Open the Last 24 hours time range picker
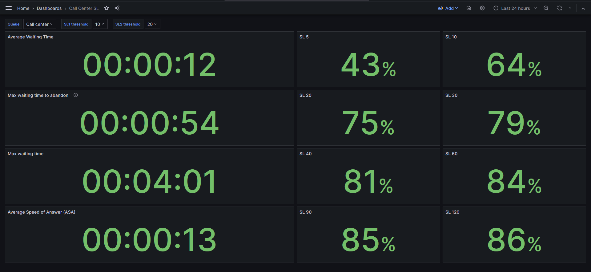This screenshot has height=272, width=591. [x=517, y=8]
